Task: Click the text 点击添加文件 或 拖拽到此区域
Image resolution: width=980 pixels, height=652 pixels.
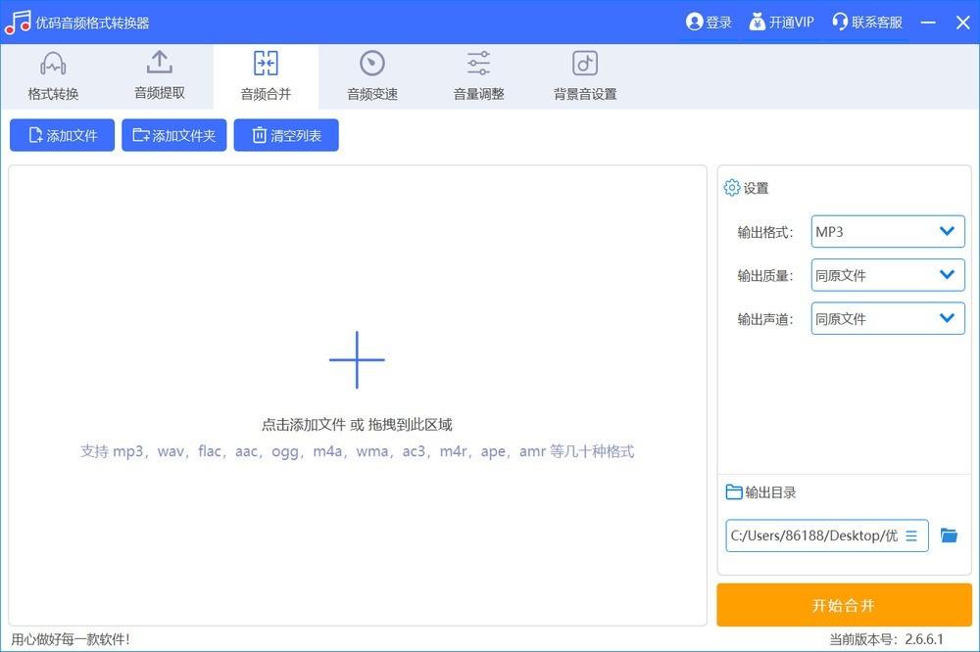Action: pyautogui.click(x=357, y=425)
